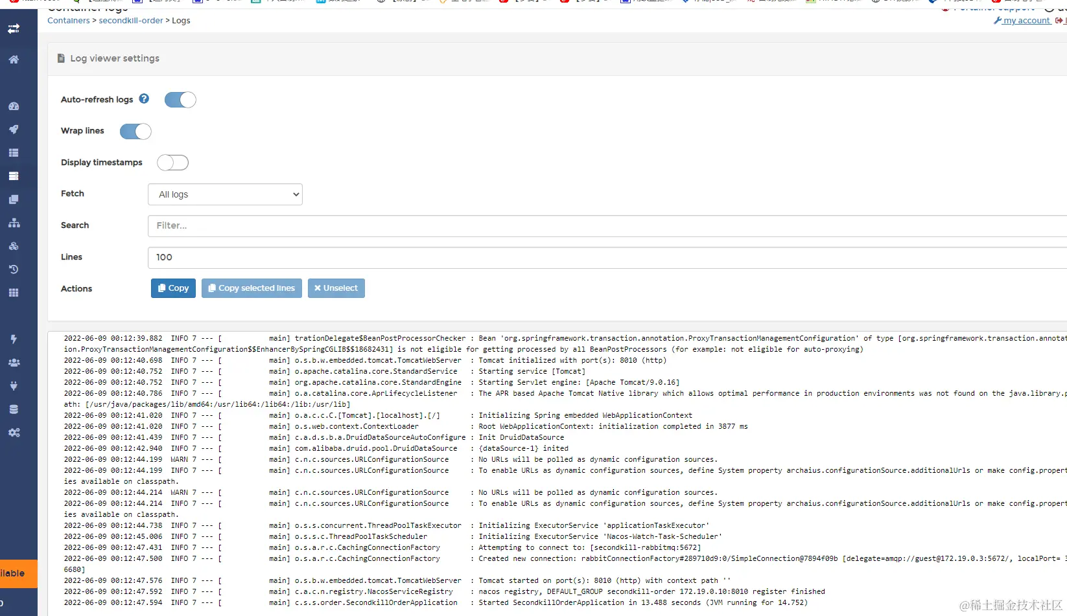Select 'Nacos-Watch-Task-Scheduler' log line
This screenshot has height=616, width=1067.
click(x=393, y=537)
